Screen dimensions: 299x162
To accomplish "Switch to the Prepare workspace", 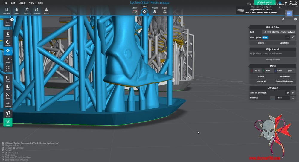I will (155, 10).
